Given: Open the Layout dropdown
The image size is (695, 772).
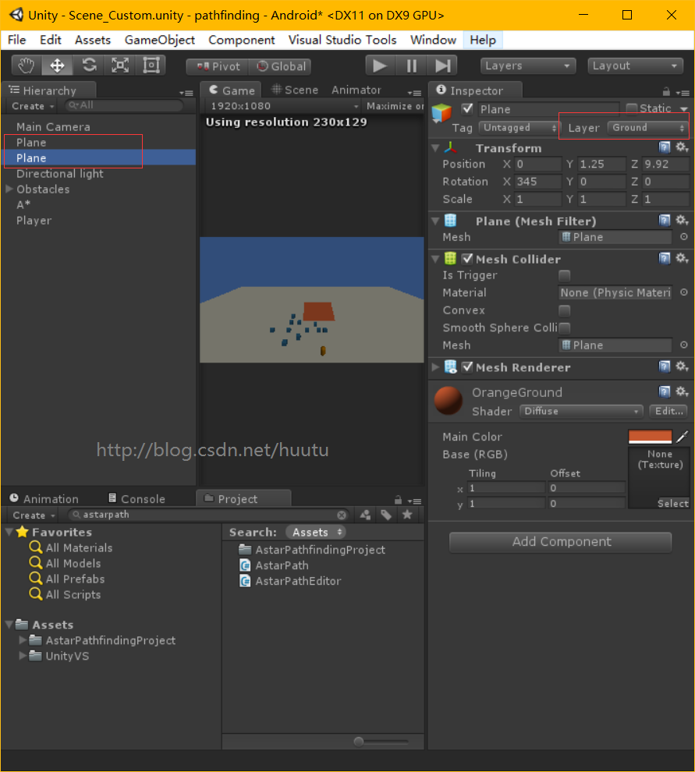Looking at the screenshot, I should (x=636, y=66).
